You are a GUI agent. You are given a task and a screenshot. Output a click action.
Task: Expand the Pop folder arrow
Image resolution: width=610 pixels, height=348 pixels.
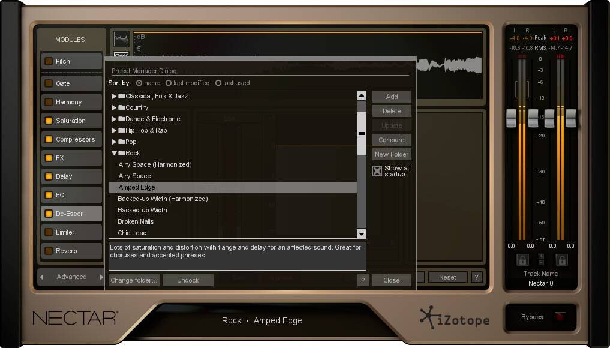114,142
